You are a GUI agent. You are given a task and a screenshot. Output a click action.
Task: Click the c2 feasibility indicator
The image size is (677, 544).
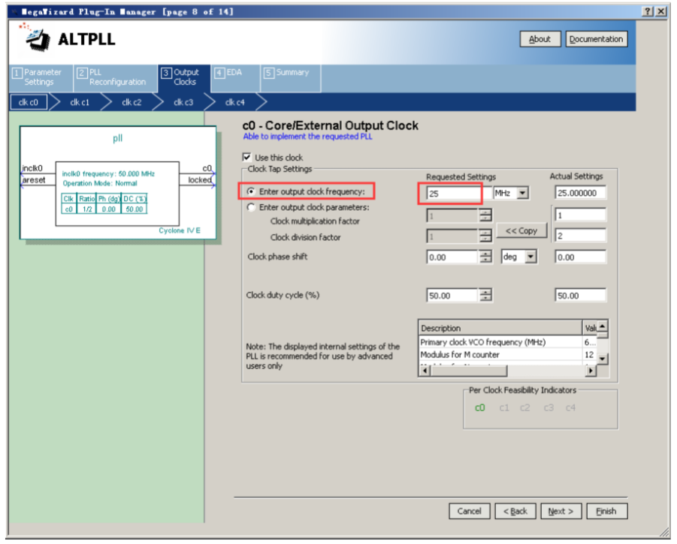525,407
